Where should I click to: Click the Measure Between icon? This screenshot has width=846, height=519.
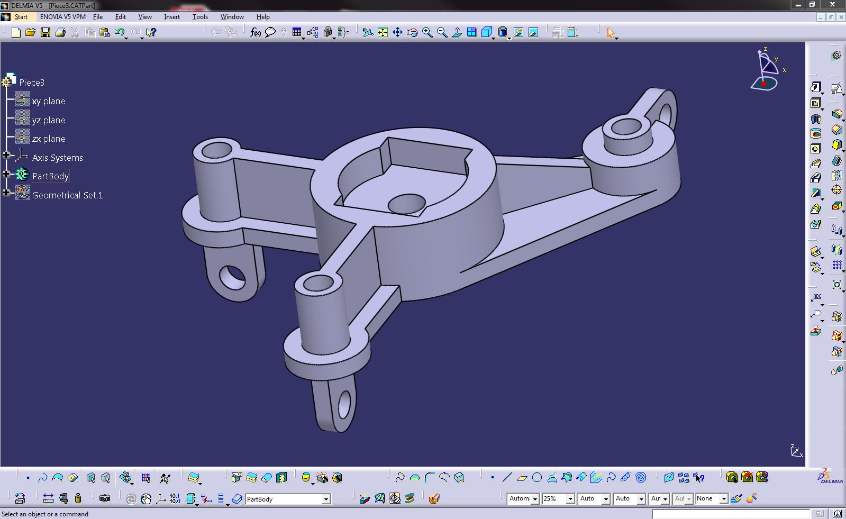(48, 498)
